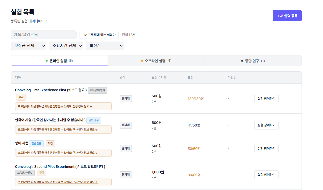
Task: Click the 방식 column header
Action: point(122,77)
